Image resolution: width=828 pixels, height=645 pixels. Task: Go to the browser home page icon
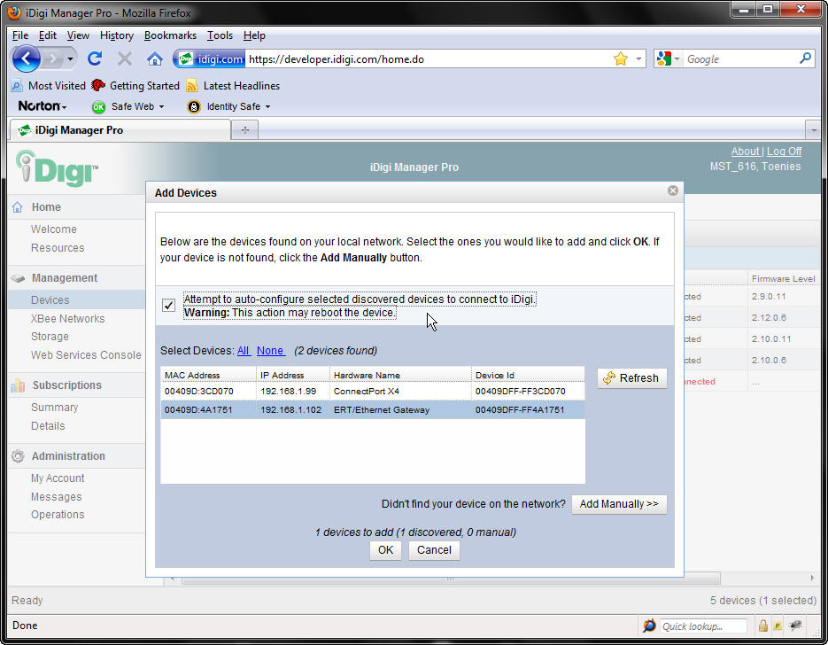(154, 58)
